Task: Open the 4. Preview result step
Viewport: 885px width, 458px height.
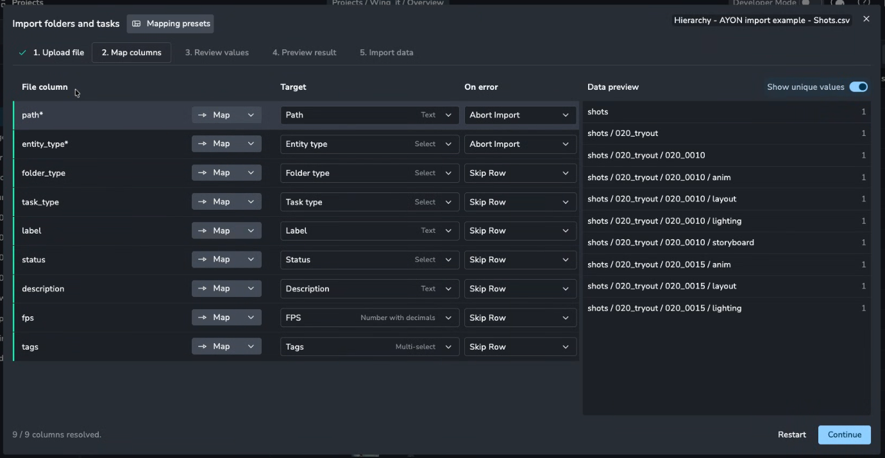Action: [x=304, y=53]
